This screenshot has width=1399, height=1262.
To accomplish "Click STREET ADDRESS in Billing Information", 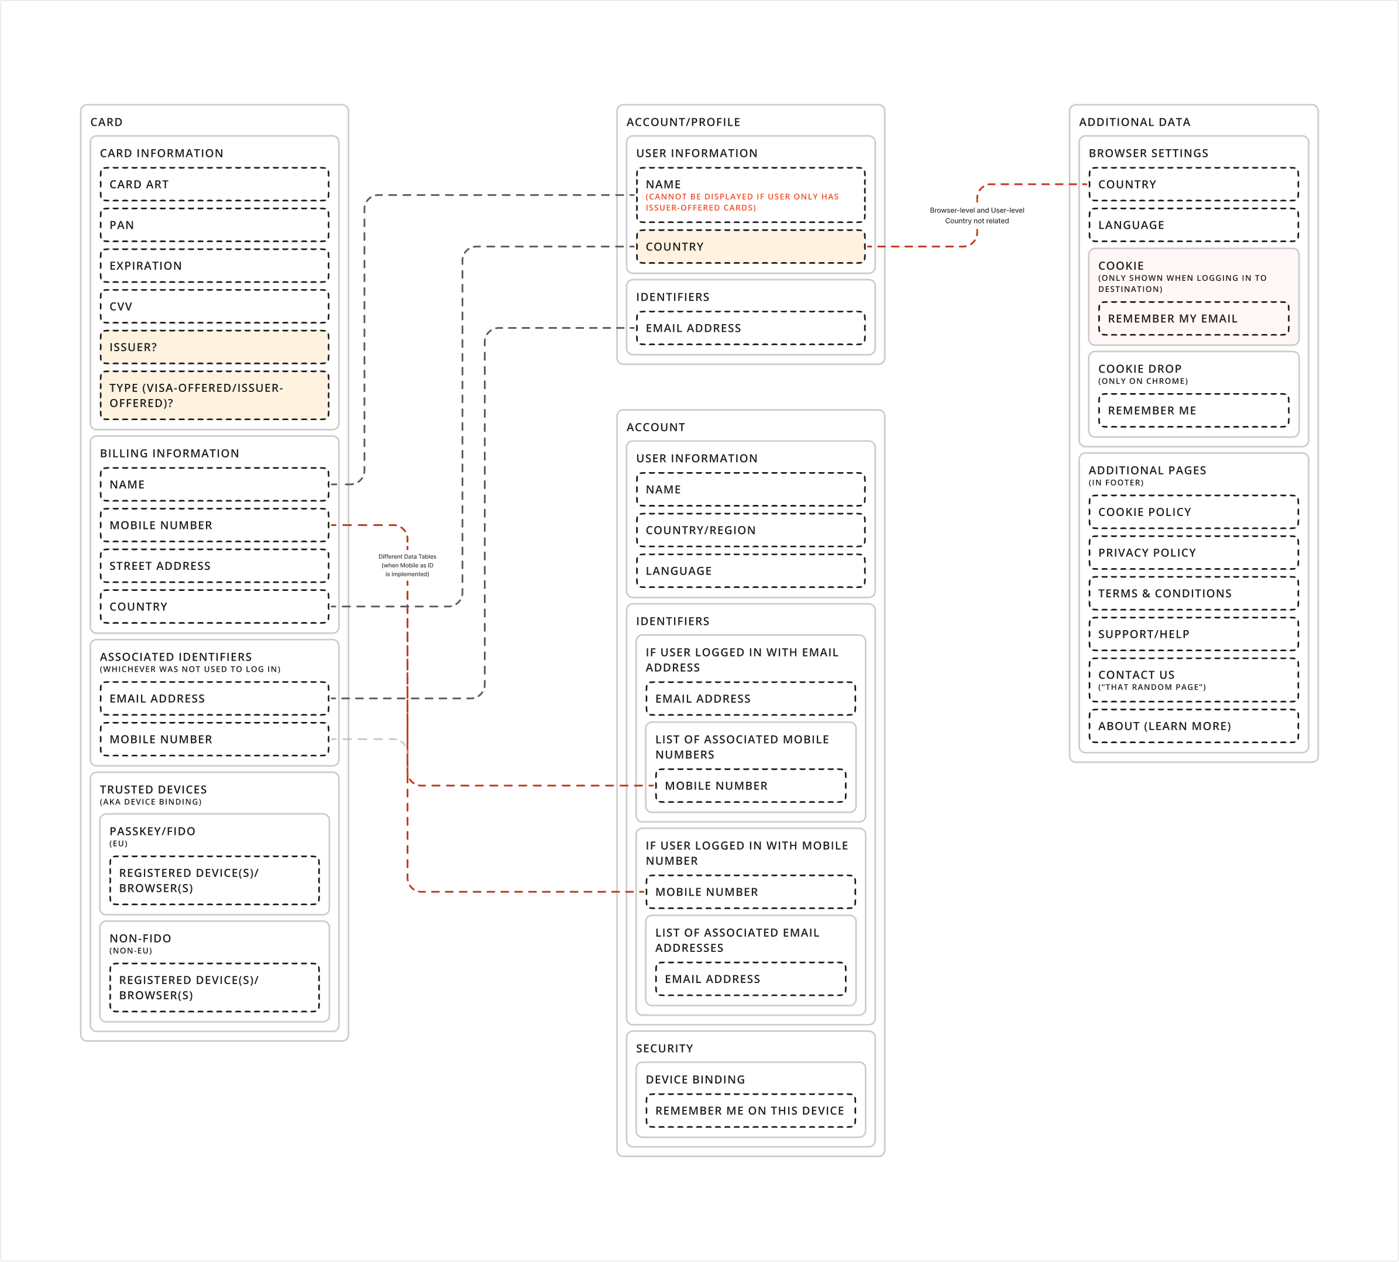I will [x=214, y=566].
